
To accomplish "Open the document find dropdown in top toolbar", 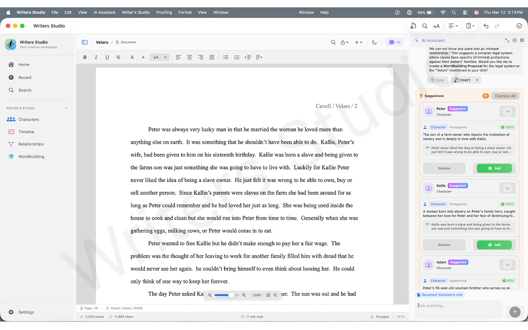I will 470,26.
